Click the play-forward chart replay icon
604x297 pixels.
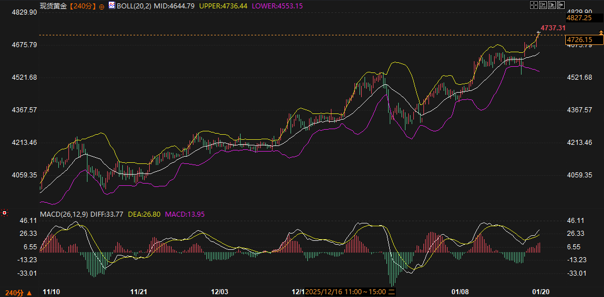point(551,5)
